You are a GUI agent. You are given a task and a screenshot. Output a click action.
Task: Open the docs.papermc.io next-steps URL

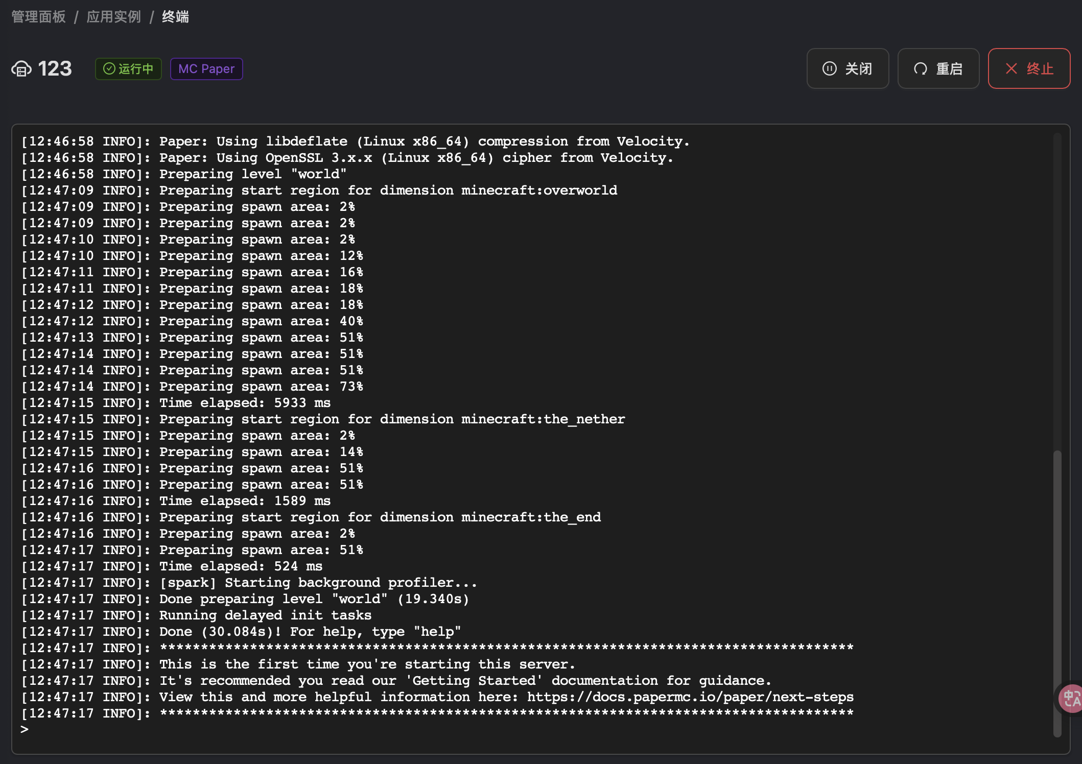tap(690, 697)
